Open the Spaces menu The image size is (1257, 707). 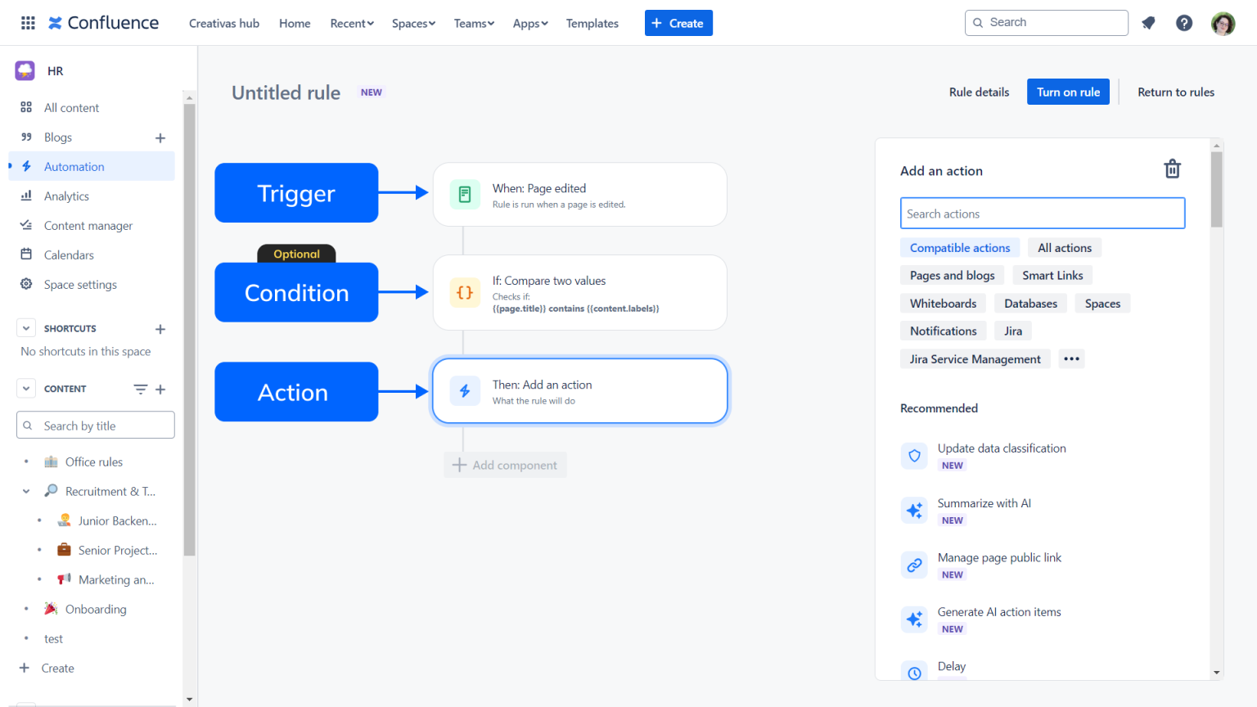[413, 23]
